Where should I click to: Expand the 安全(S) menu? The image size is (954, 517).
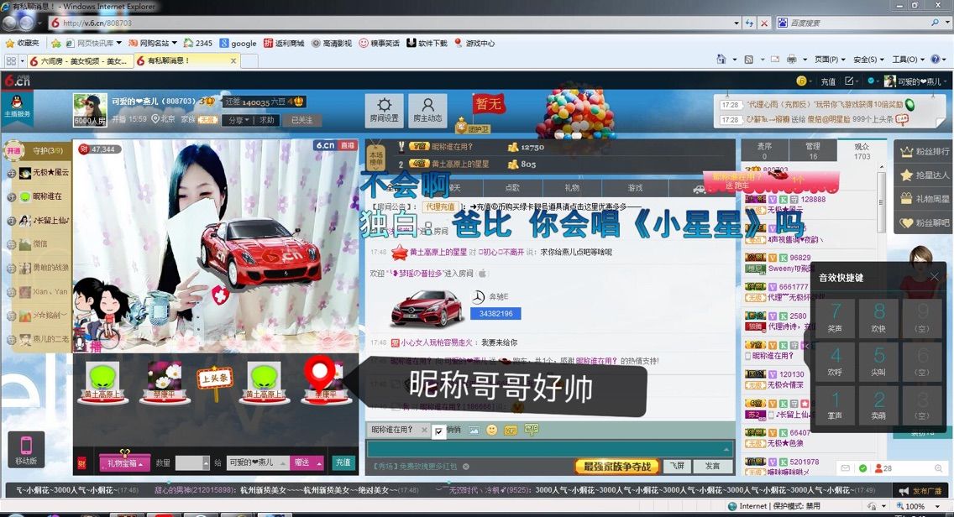tap(868, 60)
